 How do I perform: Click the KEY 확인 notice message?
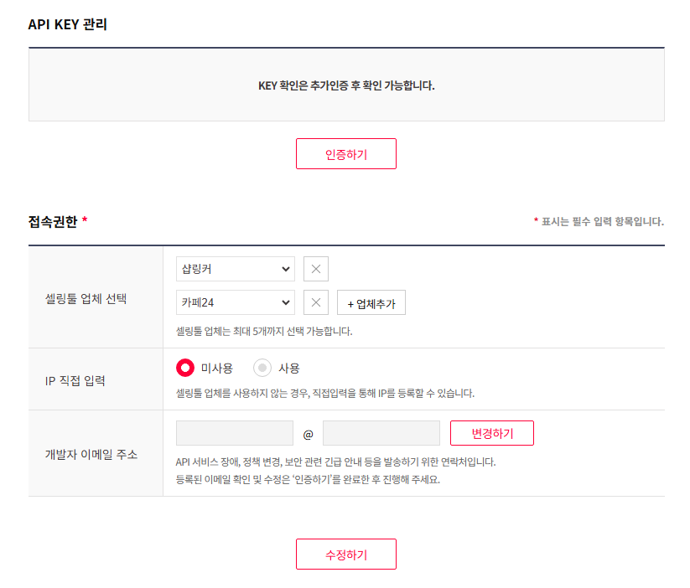click(346, 85)
